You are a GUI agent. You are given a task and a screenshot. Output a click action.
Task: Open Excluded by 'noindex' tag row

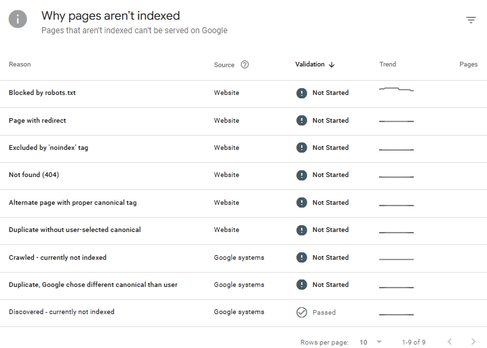(48, 148)
